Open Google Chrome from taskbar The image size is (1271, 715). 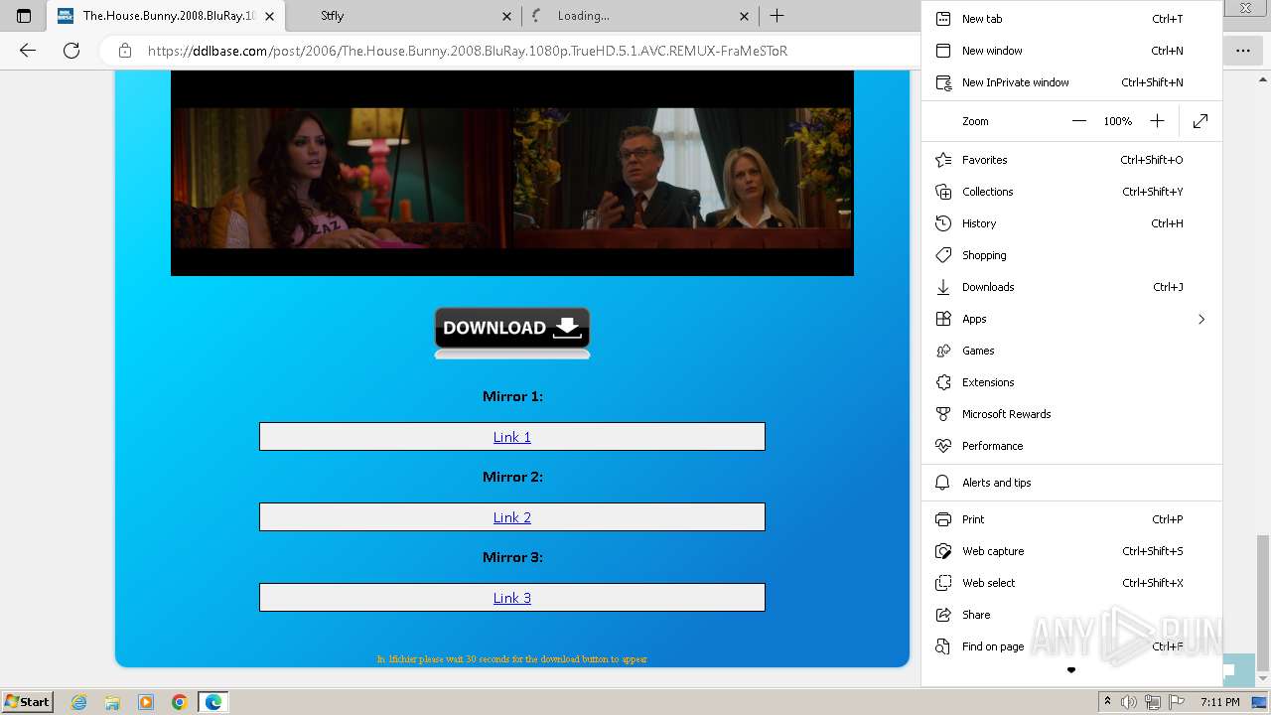(x=179, y=702)
